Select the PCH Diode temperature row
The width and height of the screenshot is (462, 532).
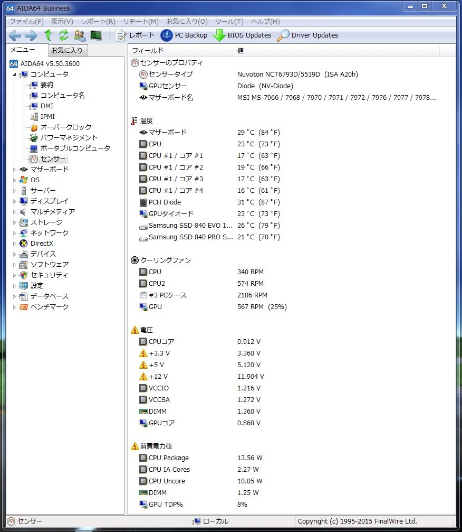tap(291, 202)
